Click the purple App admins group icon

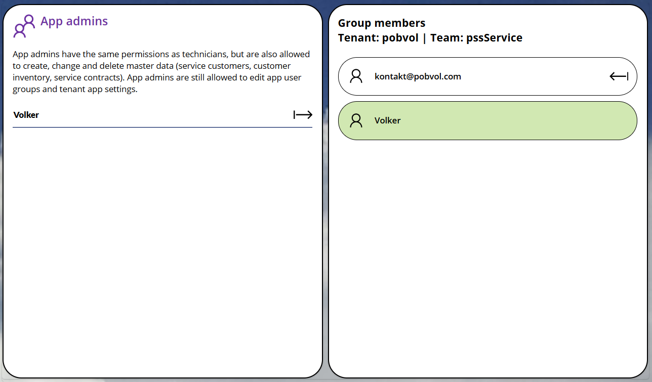tap(24, 26)
